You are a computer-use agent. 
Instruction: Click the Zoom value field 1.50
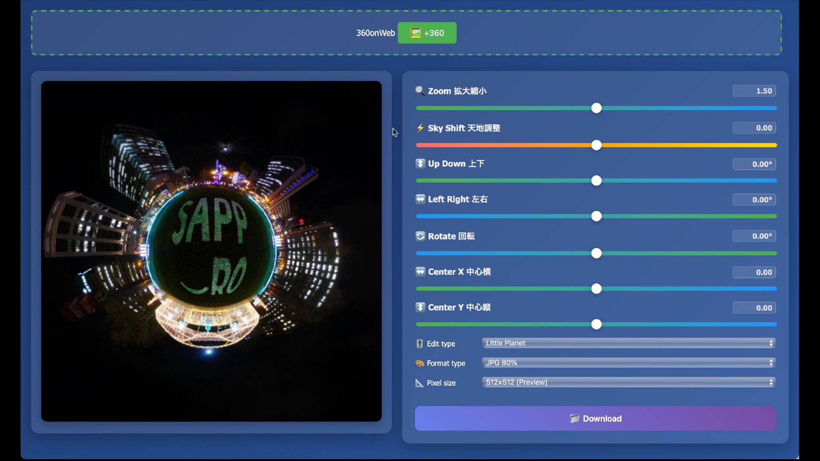(x=754, y=91)
